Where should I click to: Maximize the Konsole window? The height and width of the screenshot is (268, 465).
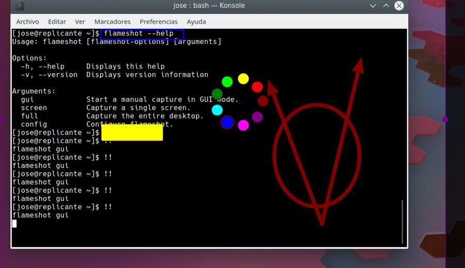(x=385, y=6)
